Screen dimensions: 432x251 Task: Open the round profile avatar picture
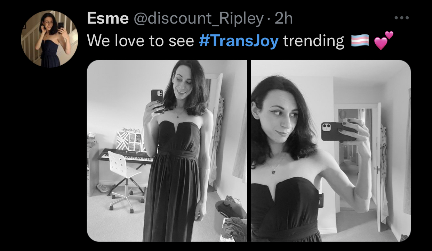pyautogui.click(x=46, y=39)
